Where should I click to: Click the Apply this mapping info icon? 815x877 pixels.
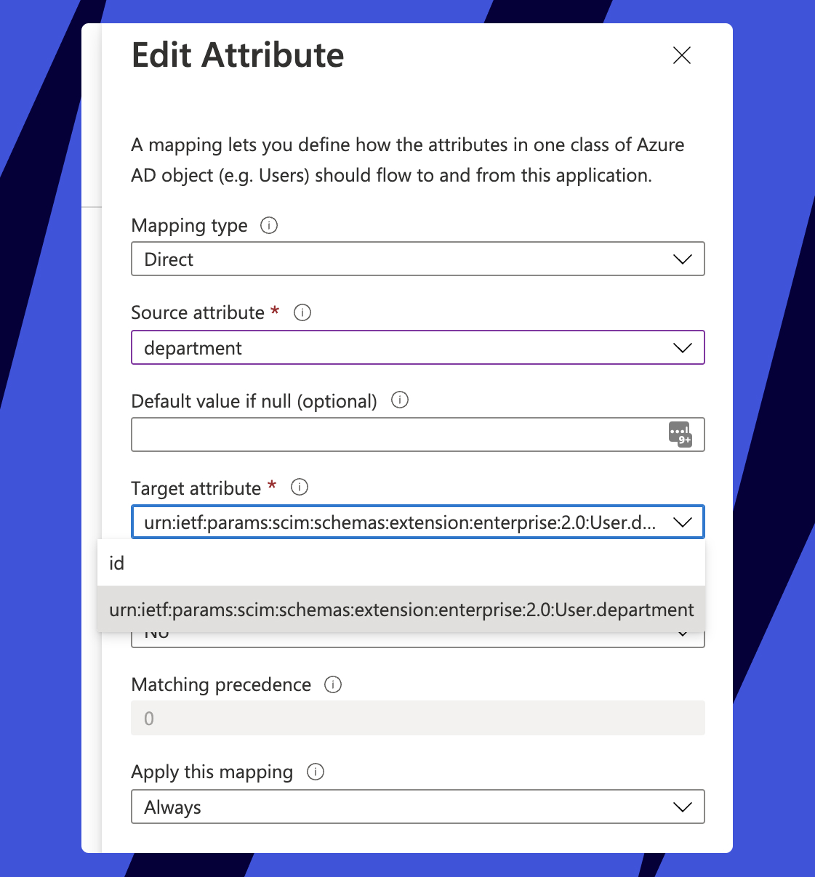(316, 772)
